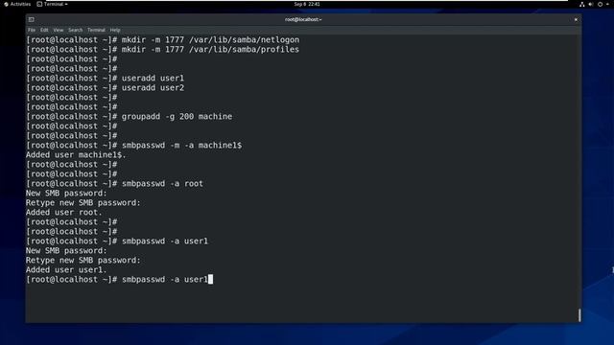
Task: Click the text 'mkdir -m 1777 /var/lib/samba/profiles'
Action: (210, 50)
